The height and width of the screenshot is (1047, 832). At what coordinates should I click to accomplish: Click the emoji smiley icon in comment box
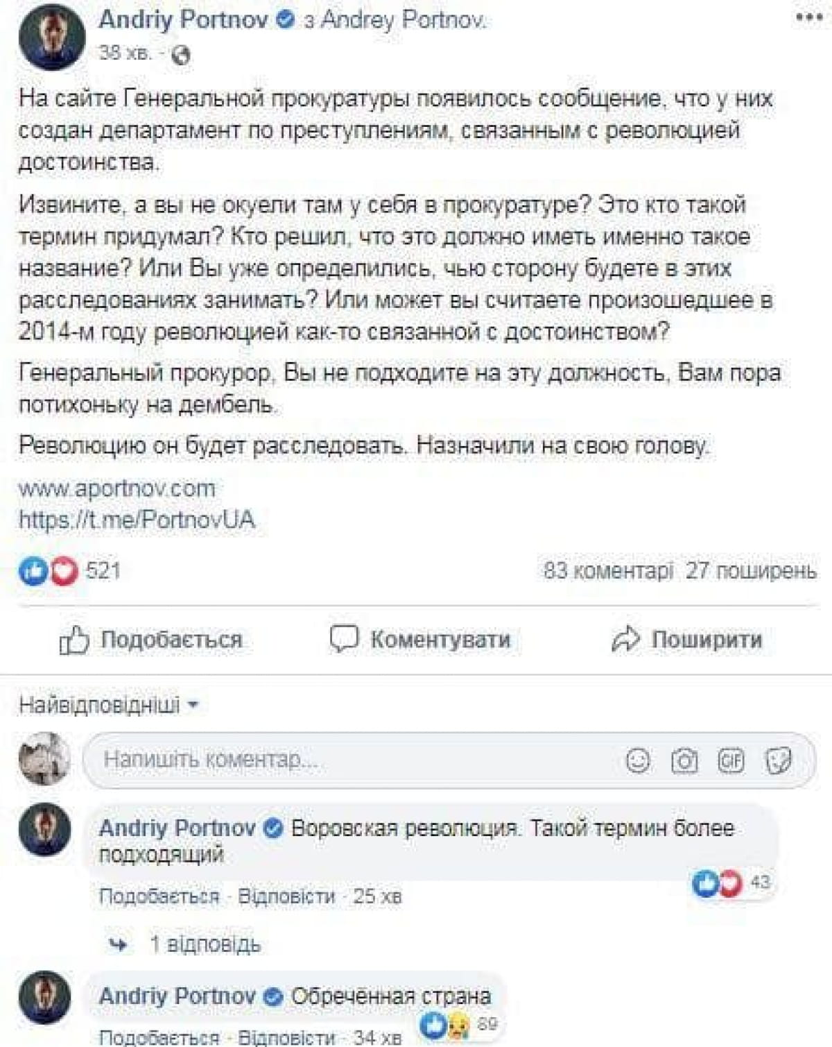coord(638,760)
